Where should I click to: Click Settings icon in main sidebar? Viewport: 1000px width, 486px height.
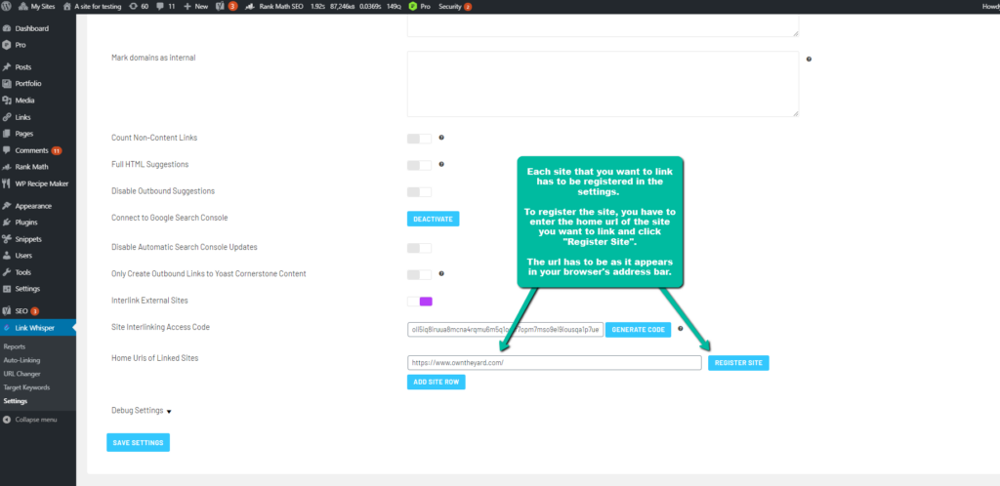click(x=7, y=289)
